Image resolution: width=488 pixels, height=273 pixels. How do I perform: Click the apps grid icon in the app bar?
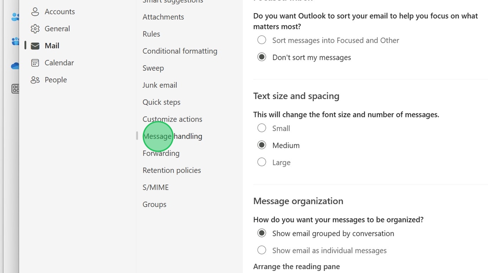click(16, 89)
